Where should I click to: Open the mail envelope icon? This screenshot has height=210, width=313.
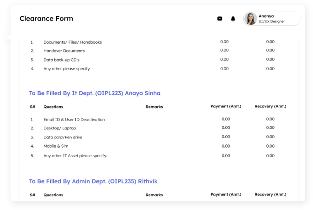[219, 19]
